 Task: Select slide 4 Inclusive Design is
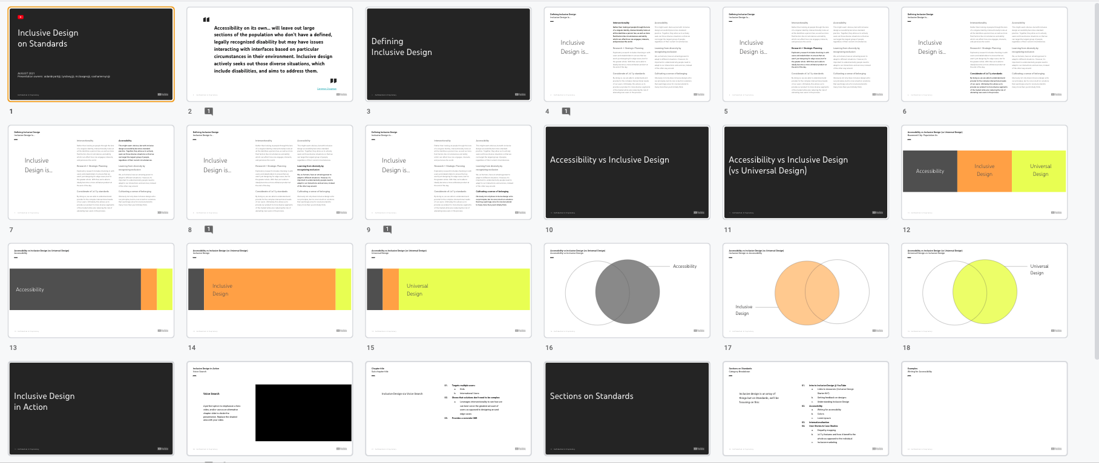coord(627,54)
